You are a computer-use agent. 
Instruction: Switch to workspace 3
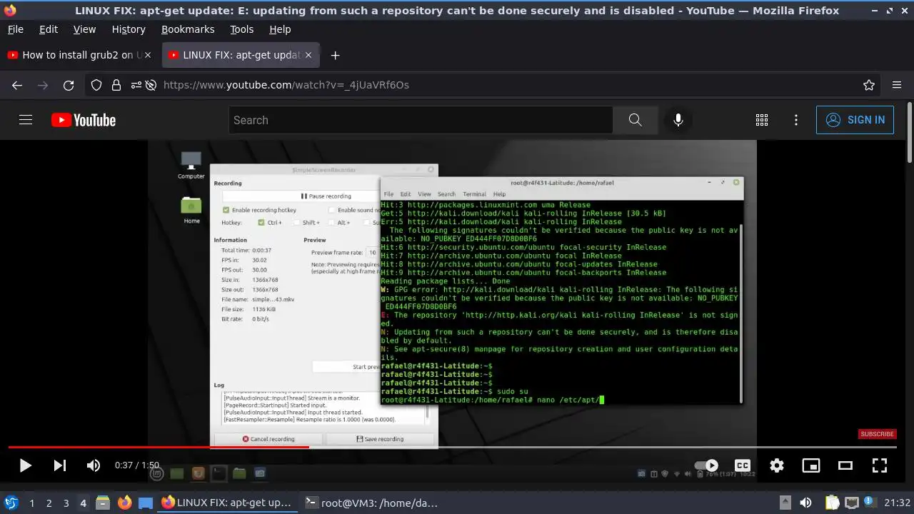pos(66,503)
